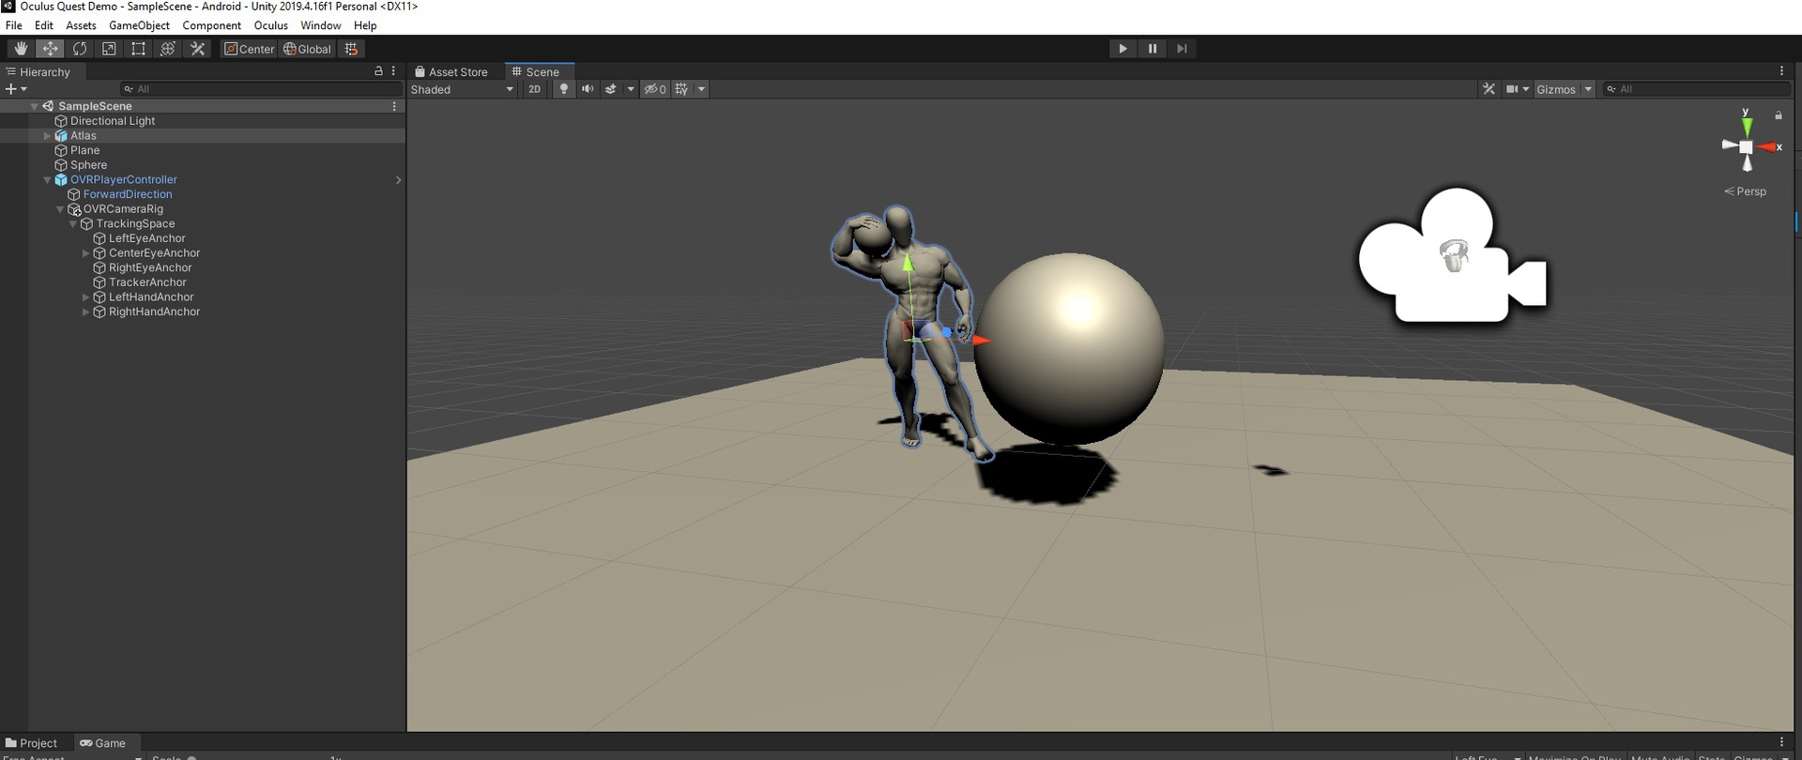
Task: Mute scene audio with speaker toggle
Action: (x=588, y=89)
